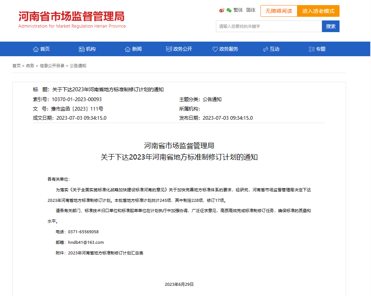Click the heart icon beside 政务服务

pos(215,49)
